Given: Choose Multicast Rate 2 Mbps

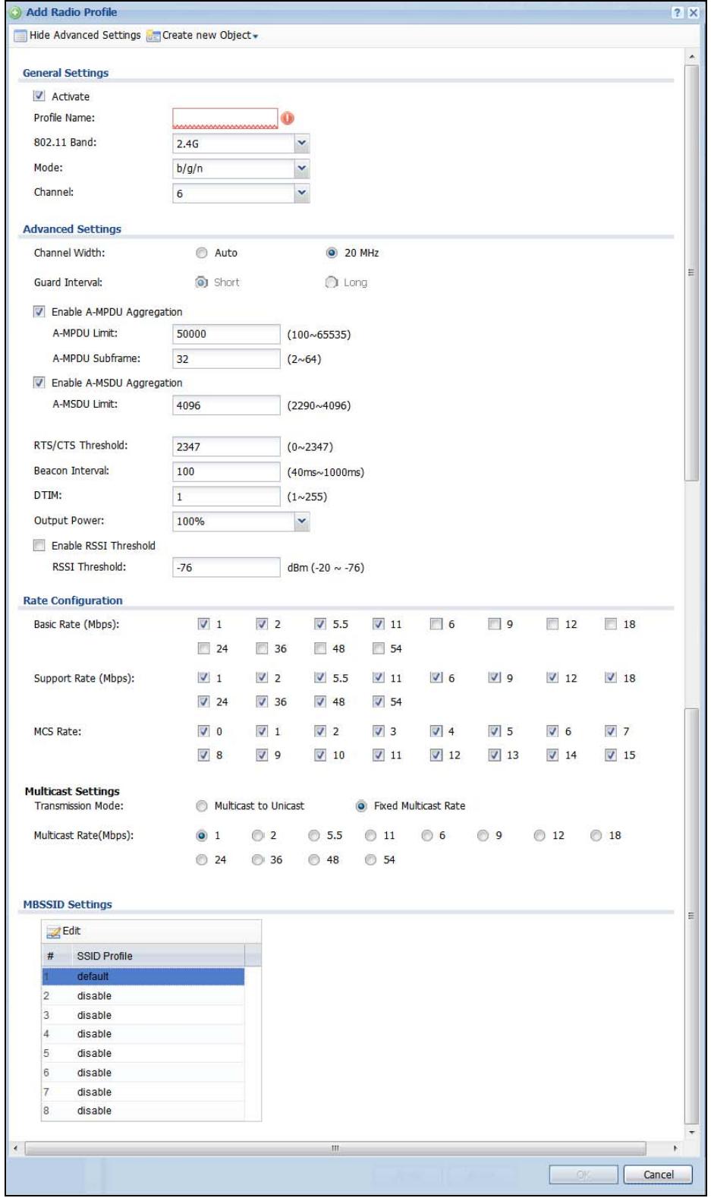Looking at the screenshot, I should pos(258,836).
